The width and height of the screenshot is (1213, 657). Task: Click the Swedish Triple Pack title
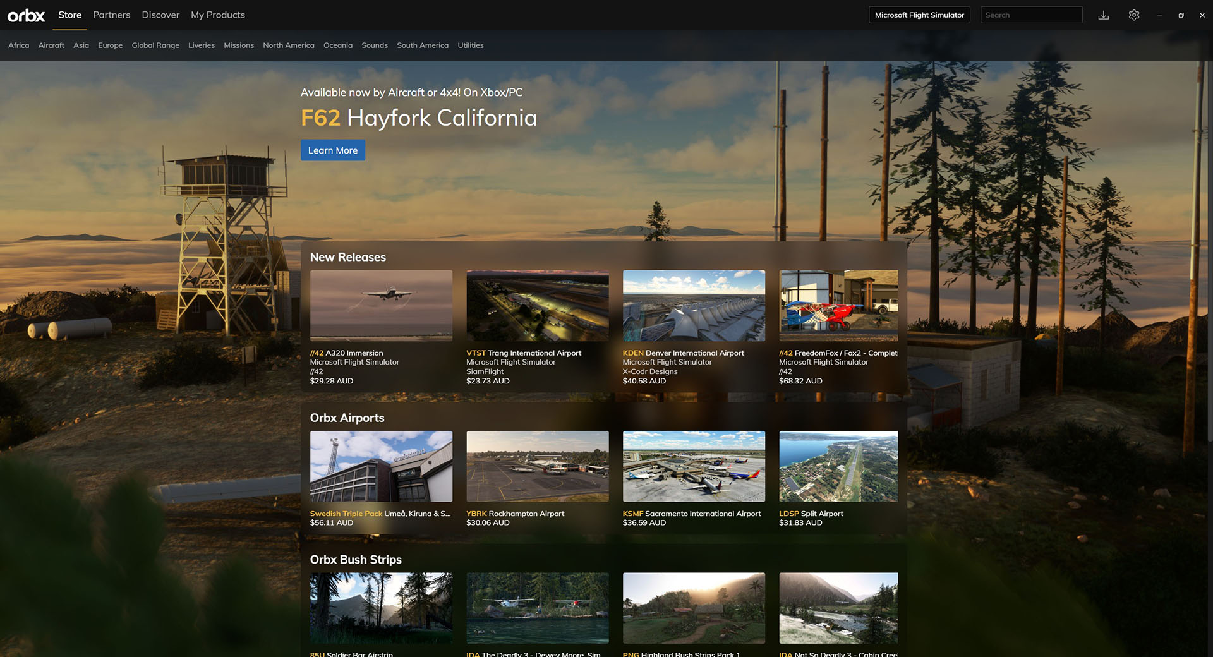[380, 514]
